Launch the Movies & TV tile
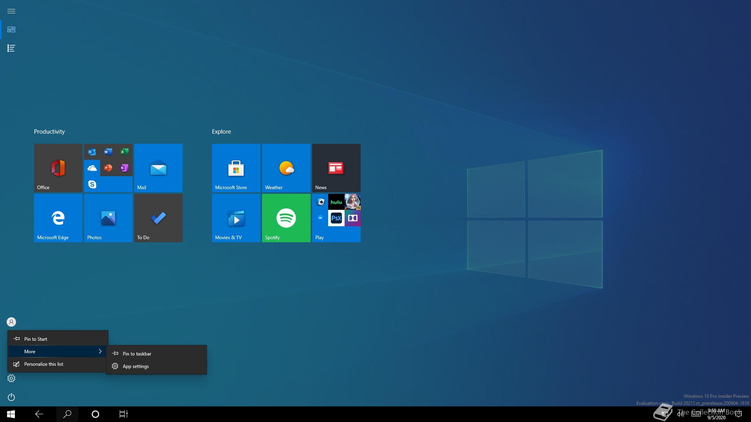Viewport: 751px width, 422px height. click(x=236, y=218)
